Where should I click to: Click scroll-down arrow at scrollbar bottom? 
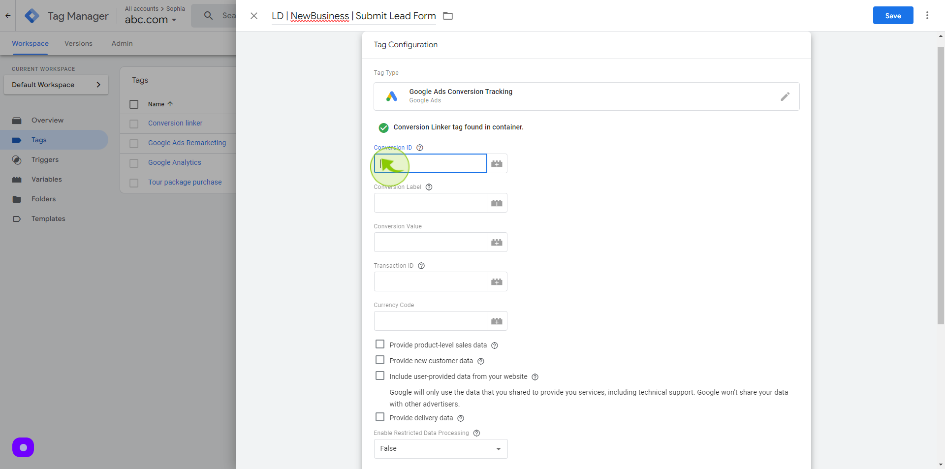[941, 464]
